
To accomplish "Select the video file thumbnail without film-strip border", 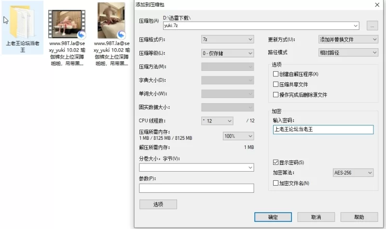I will click(x=111, y=21).
